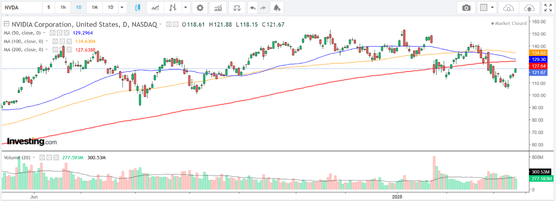Select the 1h timeframe tab
This screenshot has height=201, width=556.
tap(63, 7)
